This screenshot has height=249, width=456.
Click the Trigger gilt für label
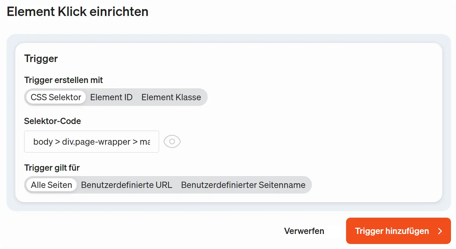pyautogui.click(x=52, y=168)
